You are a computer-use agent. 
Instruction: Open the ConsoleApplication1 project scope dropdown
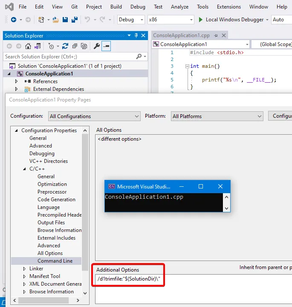coord(201,44)
